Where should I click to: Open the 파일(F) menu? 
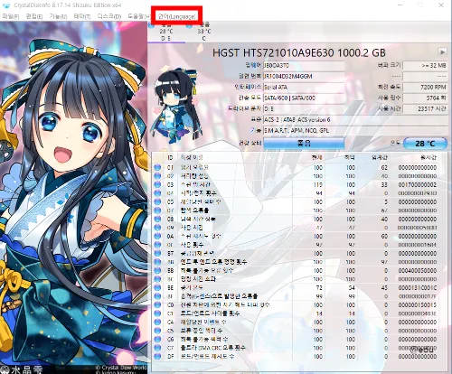click(10, 16)
